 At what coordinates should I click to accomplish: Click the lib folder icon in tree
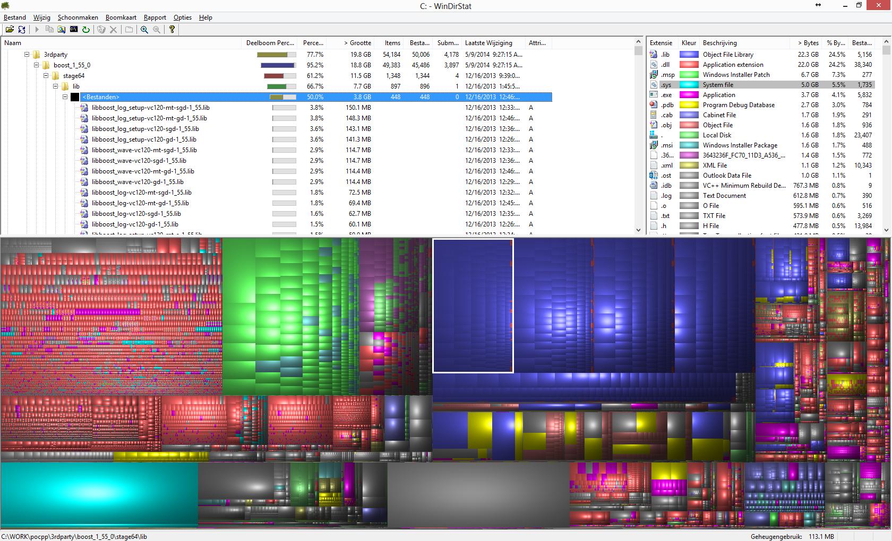click(x=65, y=86)
